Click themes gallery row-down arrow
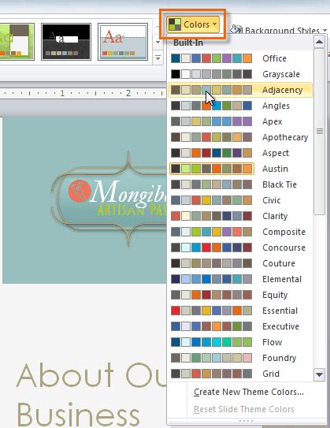330x428 pixels. click(x=158, y=43)
